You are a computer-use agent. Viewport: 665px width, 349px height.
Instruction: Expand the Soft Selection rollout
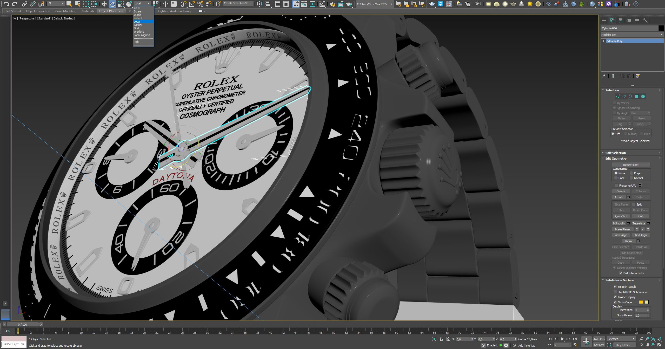point(615,153)
